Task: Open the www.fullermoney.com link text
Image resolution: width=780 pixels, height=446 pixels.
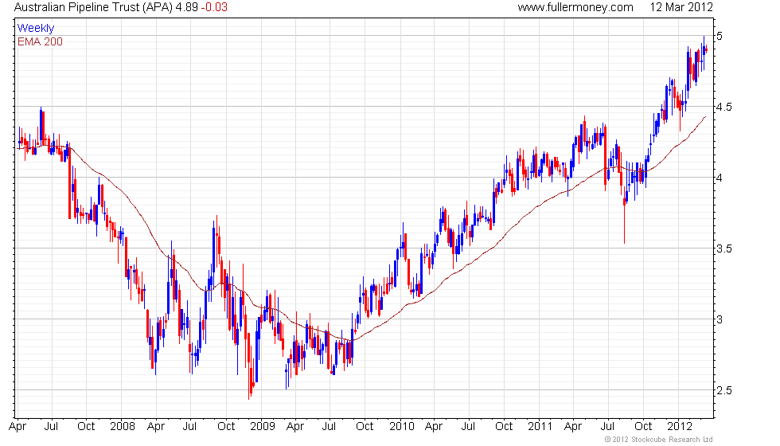Action: tap(575, 7)
